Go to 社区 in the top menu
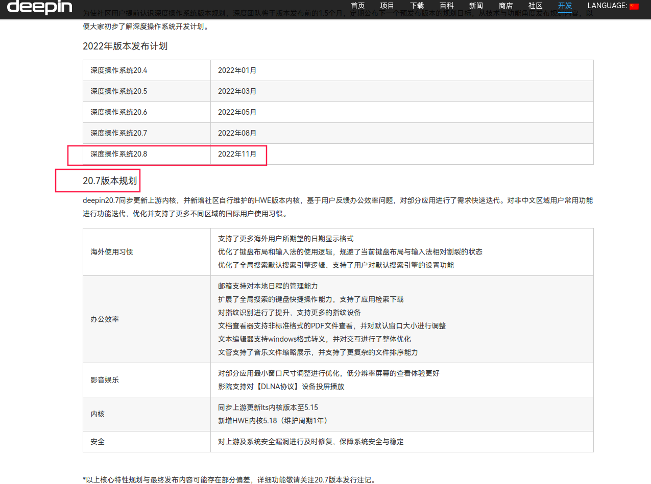Viewport: 651px width, 484px height. pyautogui.click(x=535, y=6)
